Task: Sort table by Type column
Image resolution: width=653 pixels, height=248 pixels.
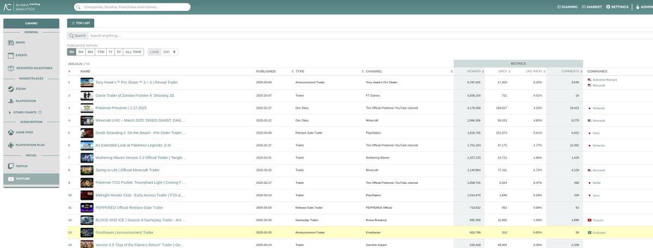Action: click(x=361, y=71)
